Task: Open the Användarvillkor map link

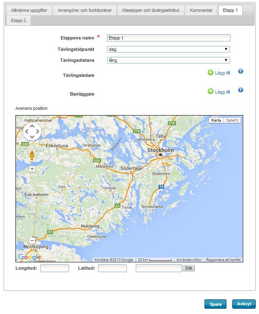Action: point(189,260)
